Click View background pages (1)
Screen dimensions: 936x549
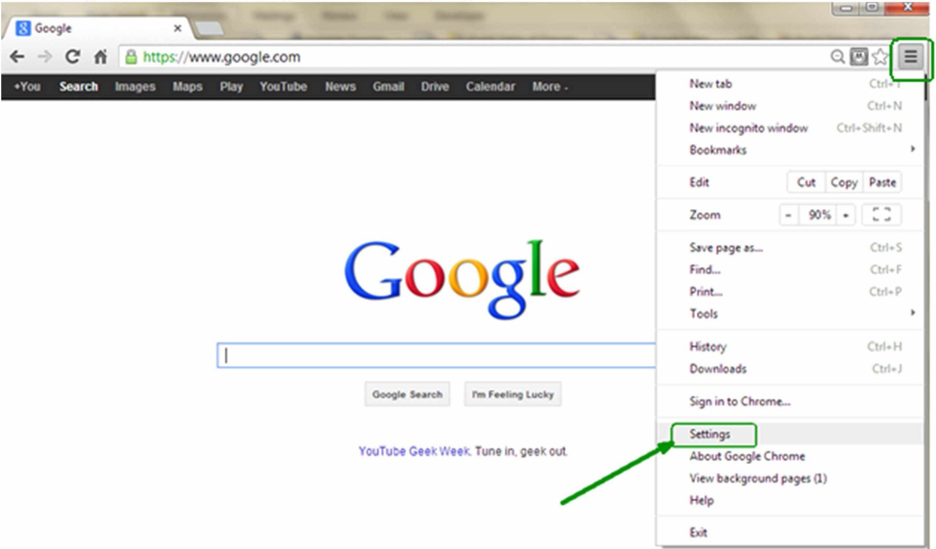791,478
